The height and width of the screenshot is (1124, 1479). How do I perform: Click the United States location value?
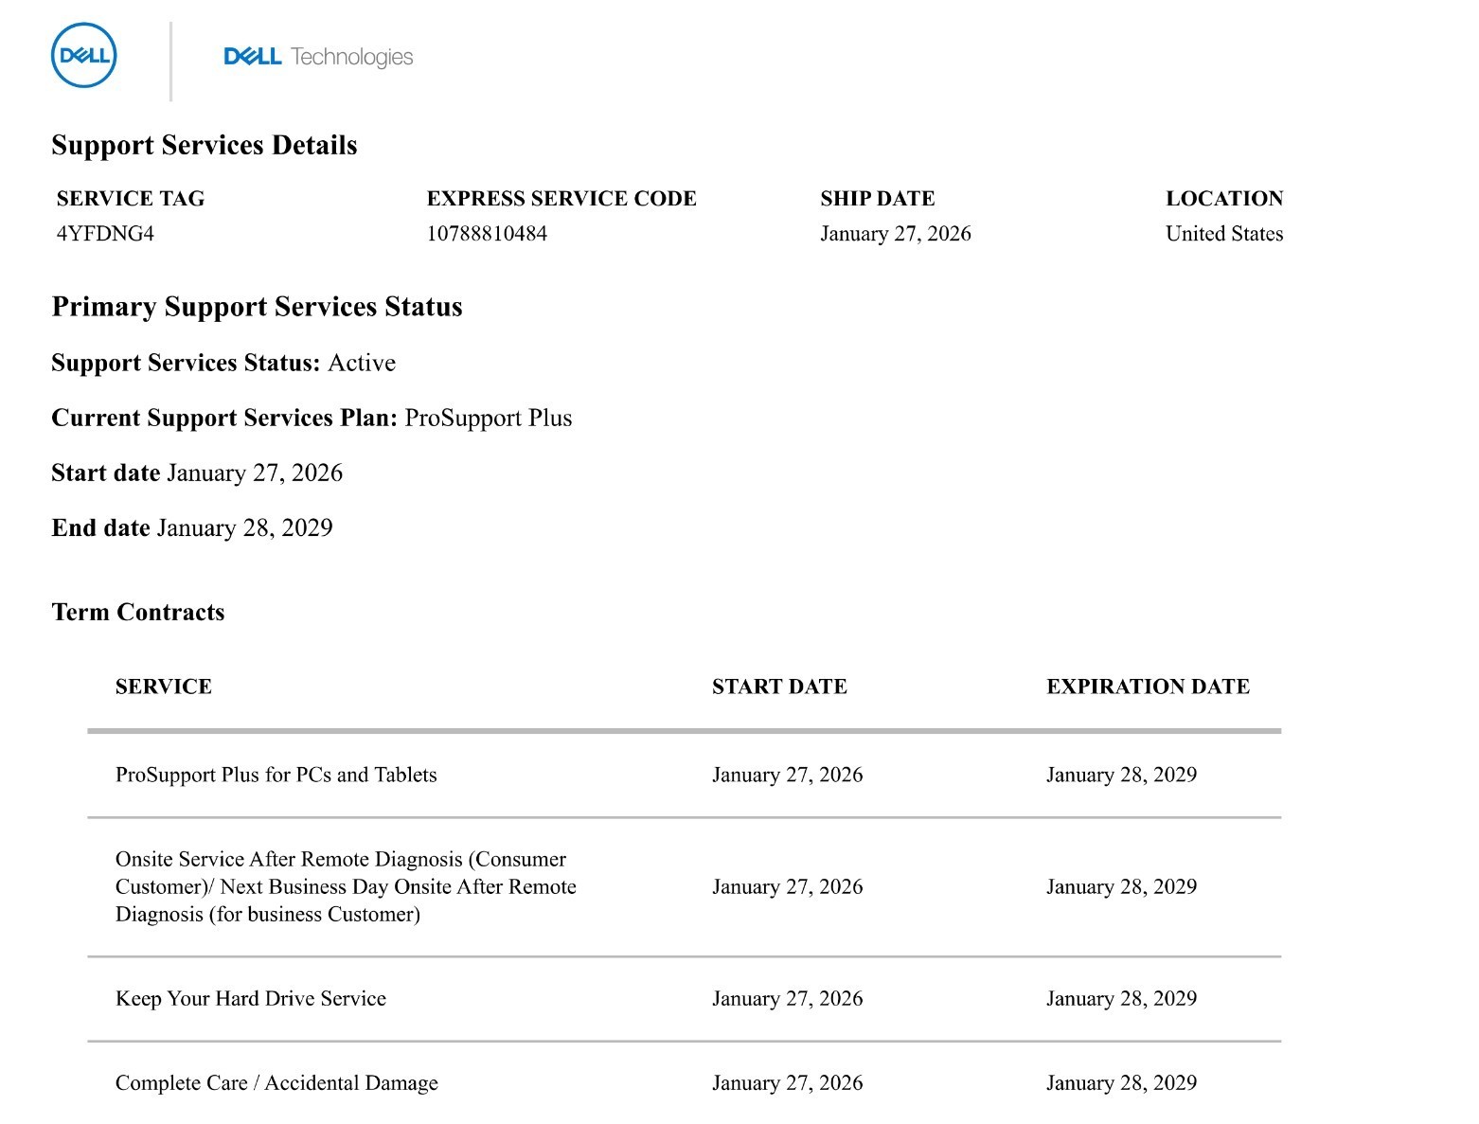point(1224,234)
